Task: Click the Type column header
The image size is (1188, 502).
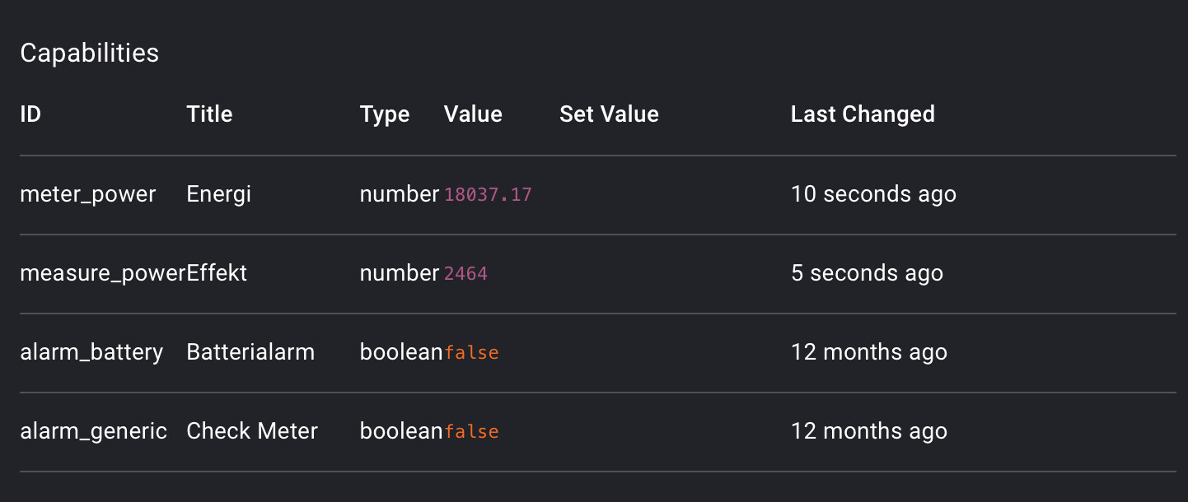Action: pos(385,114)
